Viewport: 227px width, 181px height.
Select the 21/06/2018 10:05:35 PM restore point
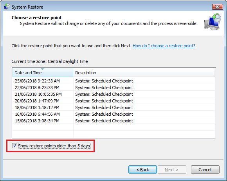pos(114,94)
